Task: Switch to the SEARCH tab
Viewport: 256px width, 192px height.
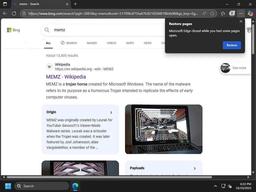Action: tap(69, 43)
